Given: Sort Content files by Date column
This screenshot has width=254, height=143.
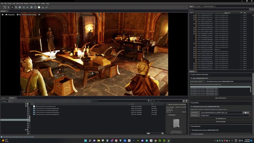Looking at the screenshot, I should pos(132,104).
